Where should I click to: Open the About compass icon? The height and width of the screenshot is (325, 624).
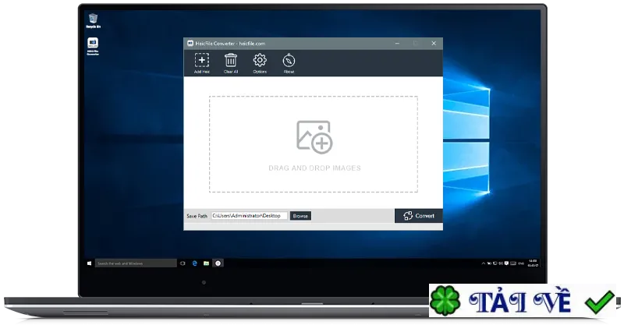coord(289,63)
